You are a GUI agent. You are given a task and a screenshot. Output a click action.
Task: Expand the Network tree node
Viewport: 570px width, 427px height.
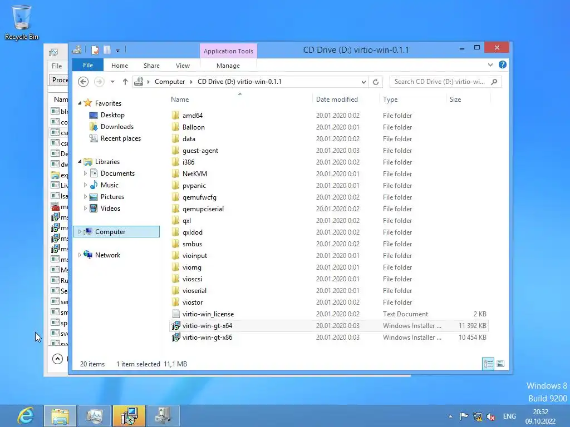coord(80,255)
